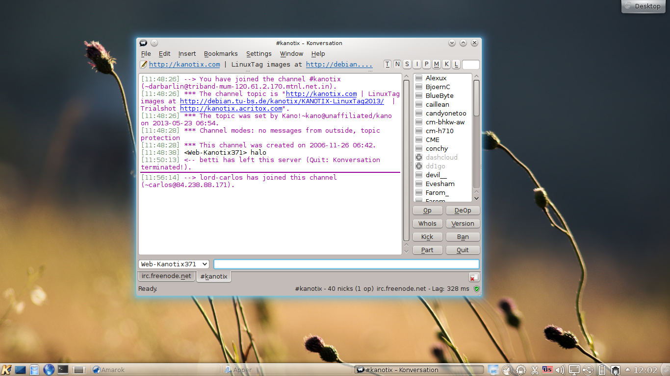This screenshot has width=670, height=376.
Task: Click the gear with lock tray icon
Action: pyautogui.click(x=521, y=370)
